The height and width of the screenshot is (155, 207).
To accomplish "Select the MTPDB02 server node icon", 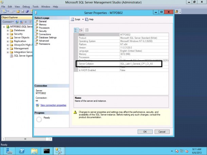I will pos(8,27).
